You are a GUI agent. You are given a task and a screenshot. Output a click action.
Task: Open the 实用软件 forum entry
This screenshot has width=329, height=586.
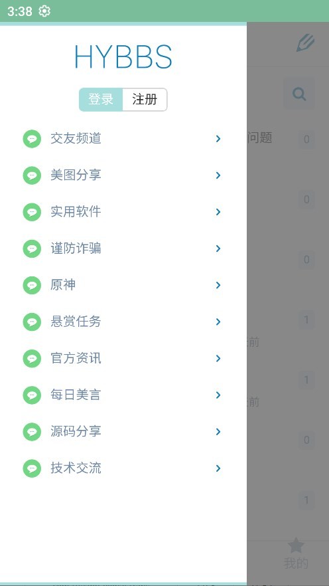point(123,212)
